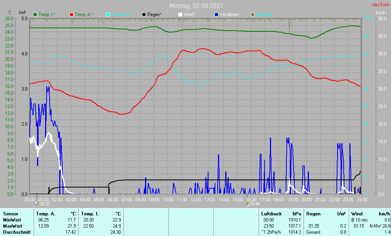Image resolution: width=391 pixels, height=236 pixels.
Task: Click the black Regen legend square
Action: (x=144, y=15)
